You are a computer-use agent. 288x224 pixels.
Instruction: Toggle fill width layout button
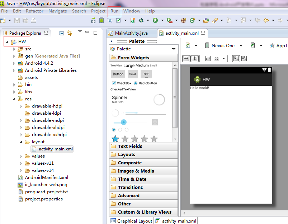tap(186, 59)
